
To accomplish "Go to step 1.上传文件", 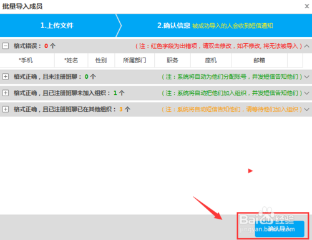I will pos(57,26).
